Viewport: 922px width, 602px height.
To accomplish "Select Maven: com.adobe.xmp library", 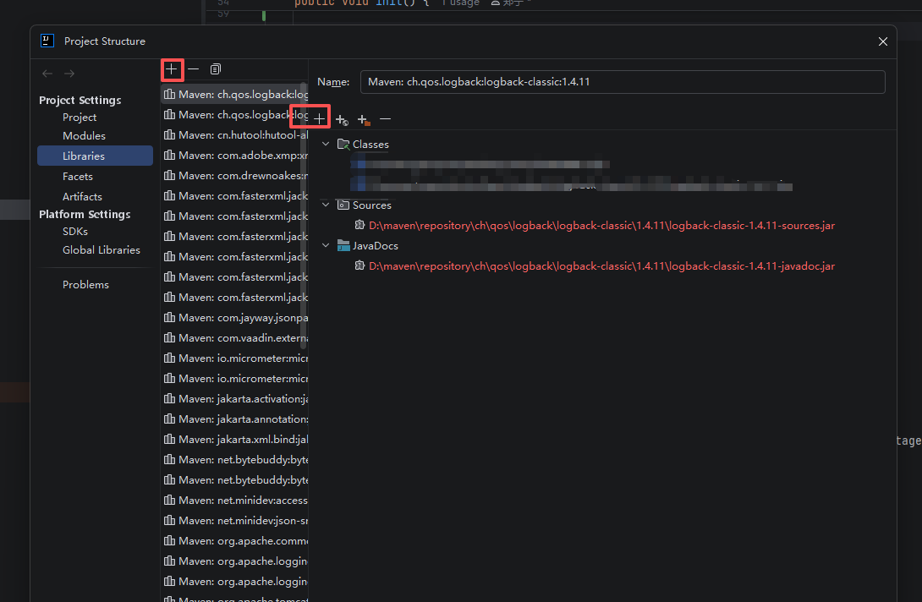I will [234, 156].
